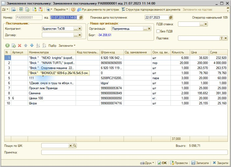Open the selection list for Контрагент
The width and height of the screenshot is (231, 167).
coord(76,29)
